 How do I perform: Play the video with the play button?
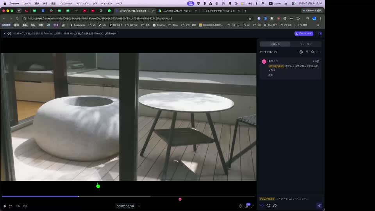pyautogui.click(x=5, y=206)
